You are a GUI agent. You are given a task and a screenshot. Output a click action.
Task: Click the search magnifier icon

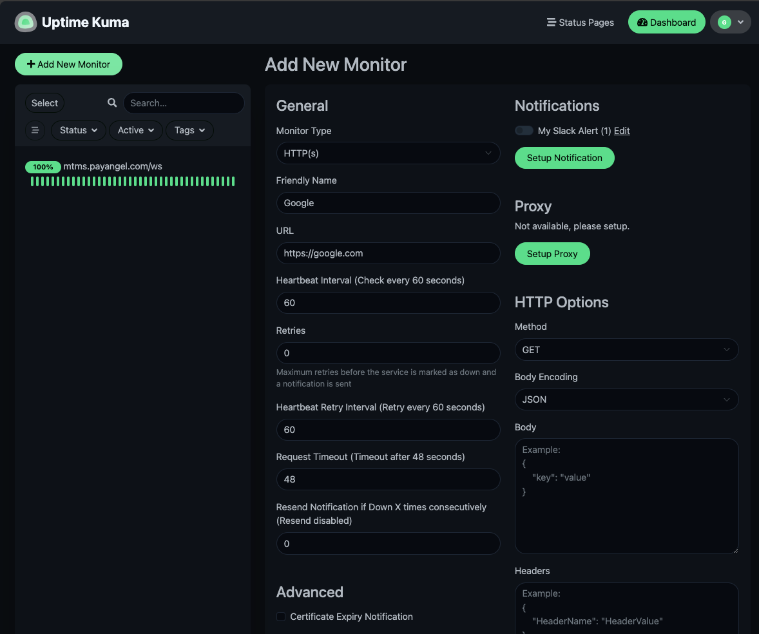click(x=112, y=103)
